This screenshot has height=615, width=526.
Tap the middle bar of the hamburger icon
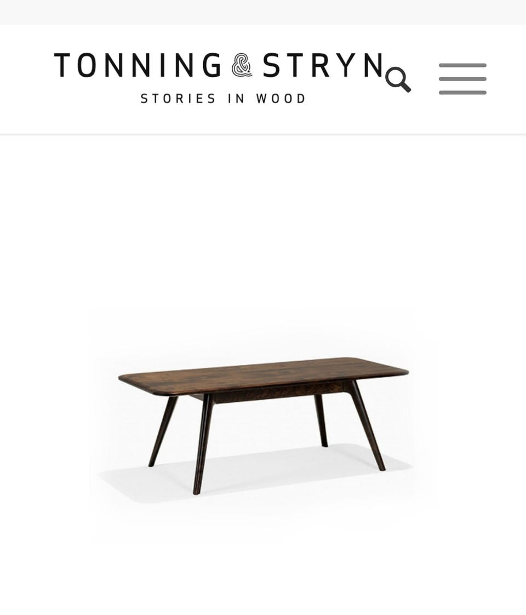pos(462,79)
